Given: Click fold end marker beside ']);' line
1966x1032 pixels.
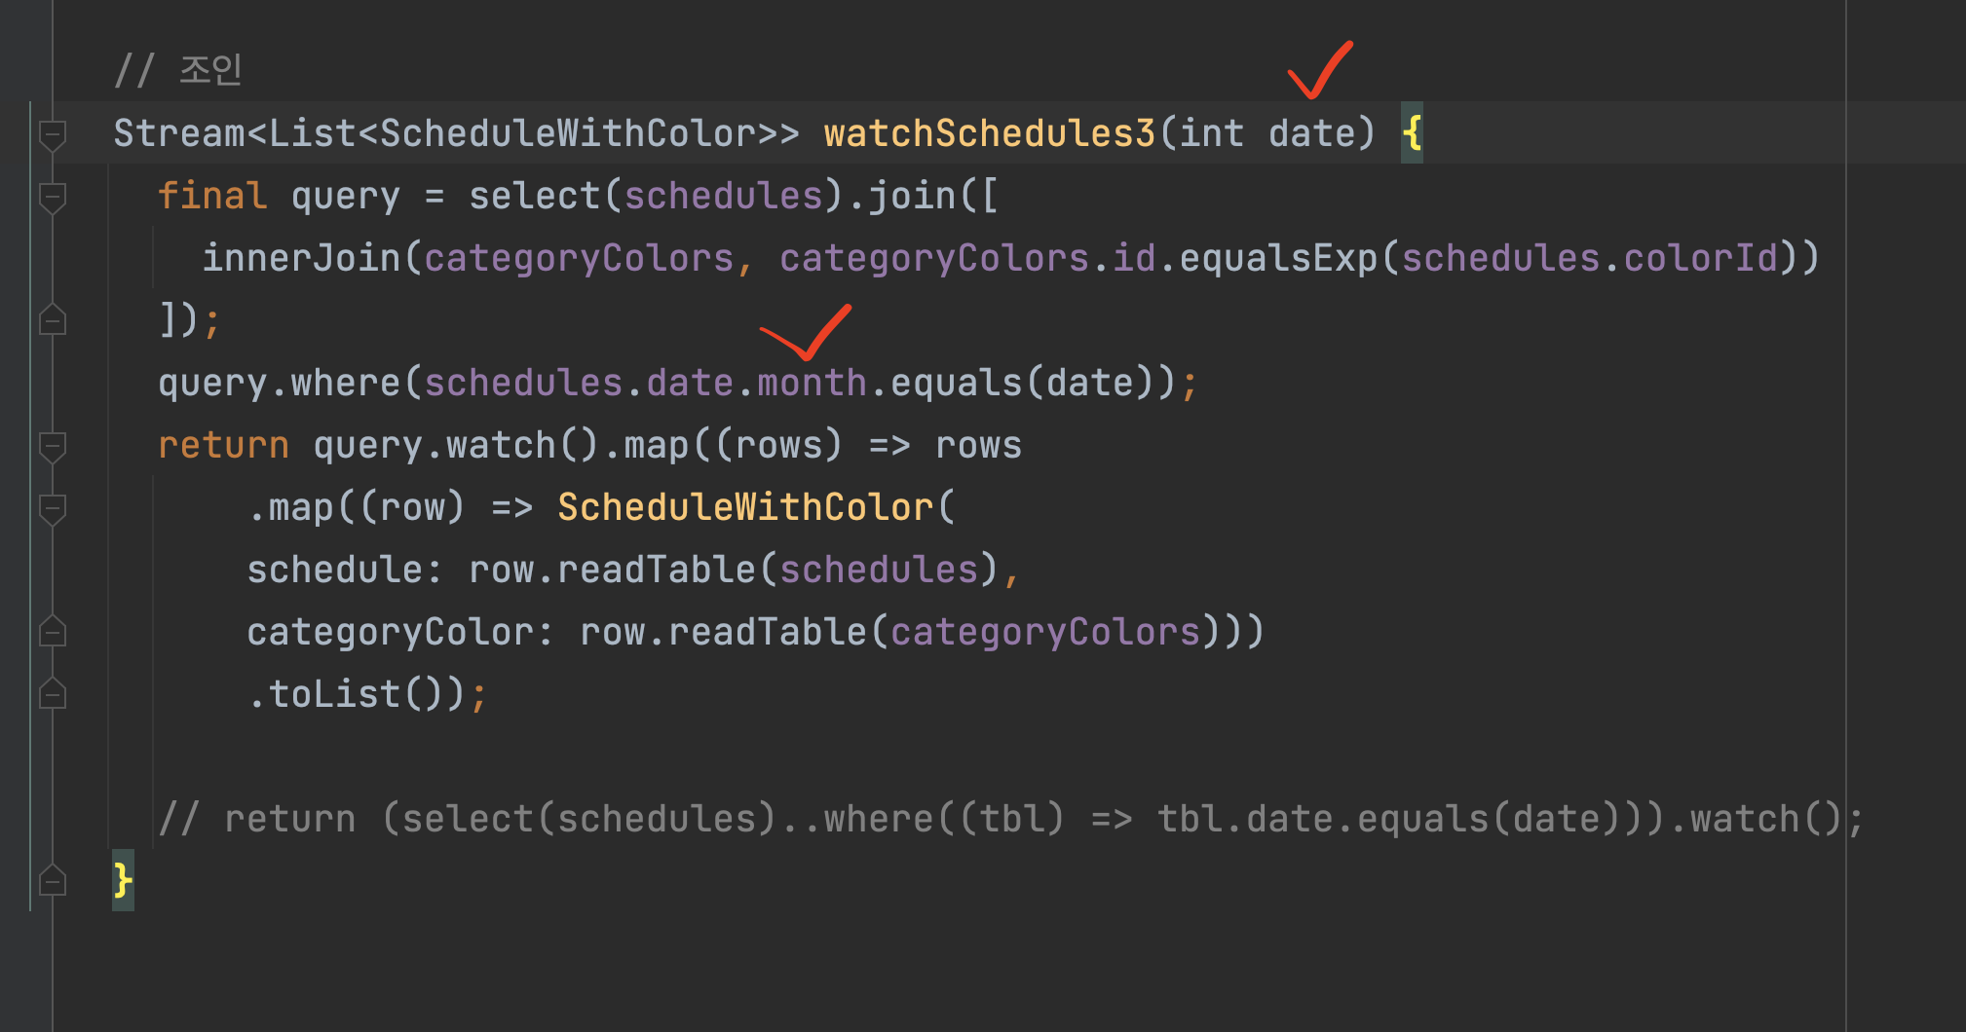Looking at the screenshot, I should click(x=53, y=320).
